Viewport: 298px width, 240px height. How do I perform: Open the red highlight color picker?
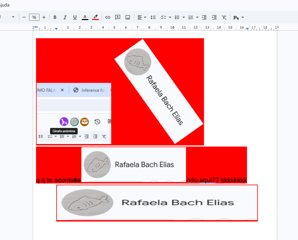pyautogui.click(x=95, y=17)
